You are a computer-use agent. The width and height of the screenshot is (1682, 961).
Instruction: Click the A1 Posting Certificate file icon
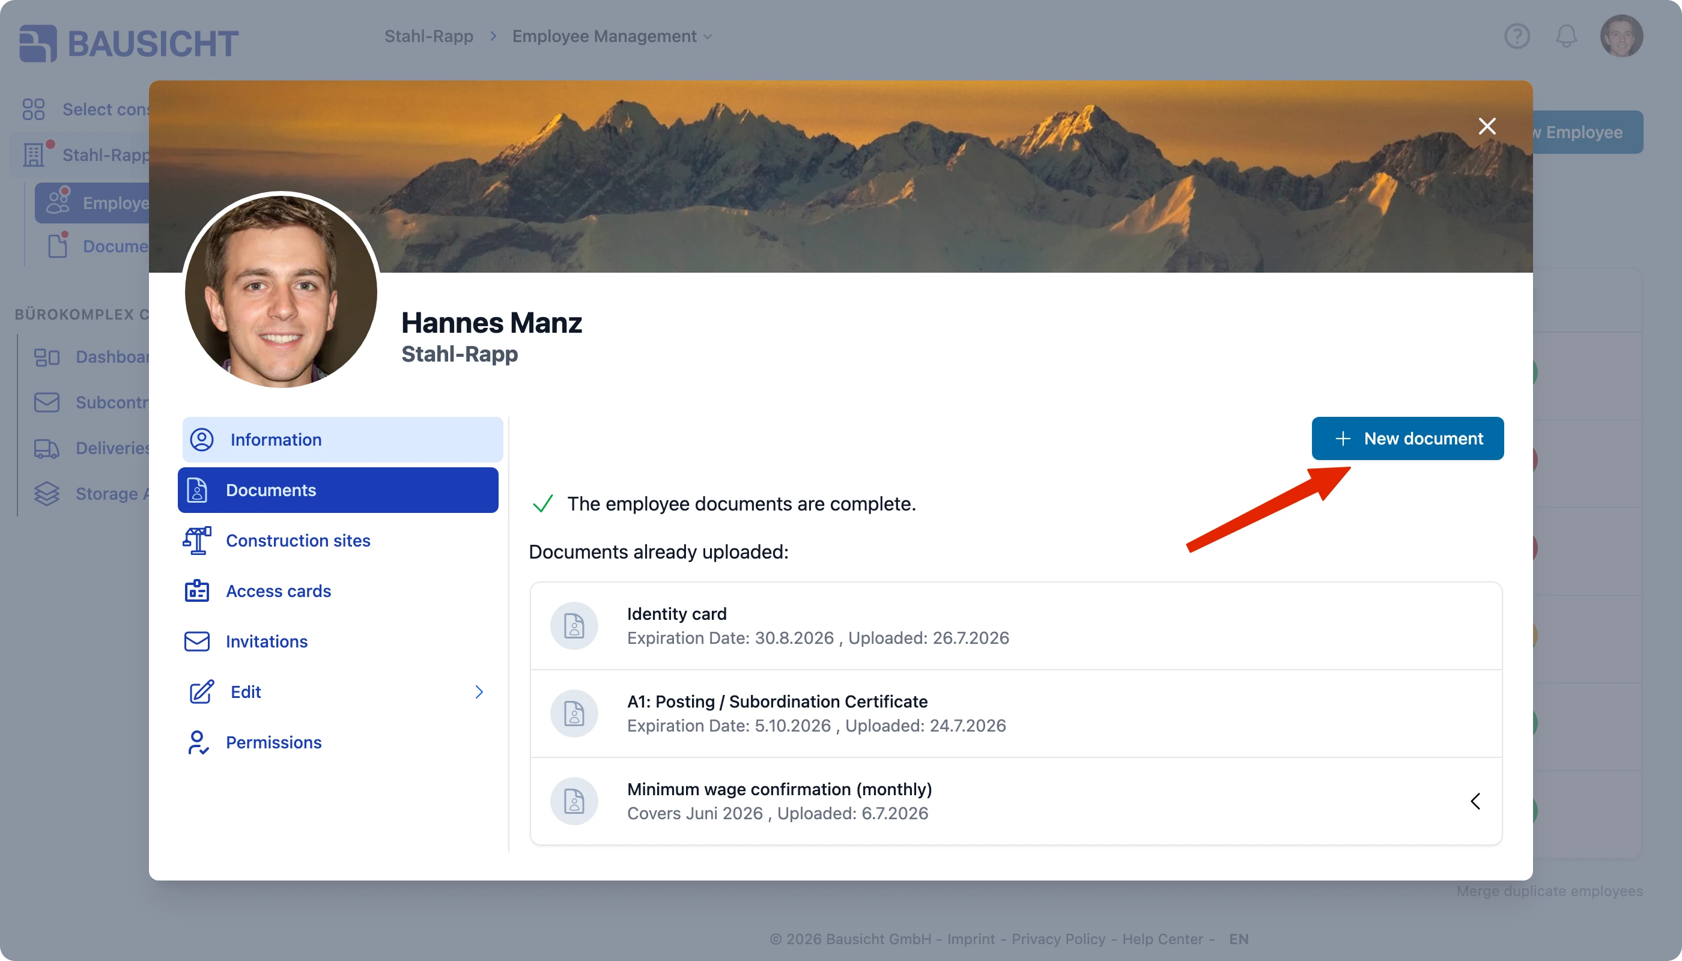coord(574,714)
